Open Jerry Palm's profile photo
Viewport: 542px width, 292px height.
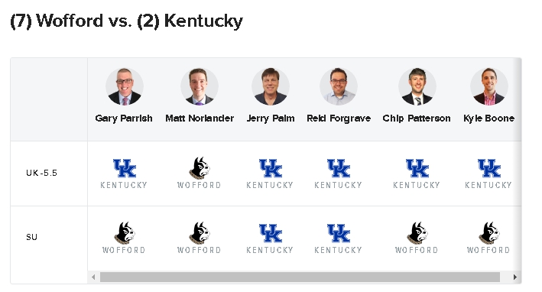tap(271, 86)
